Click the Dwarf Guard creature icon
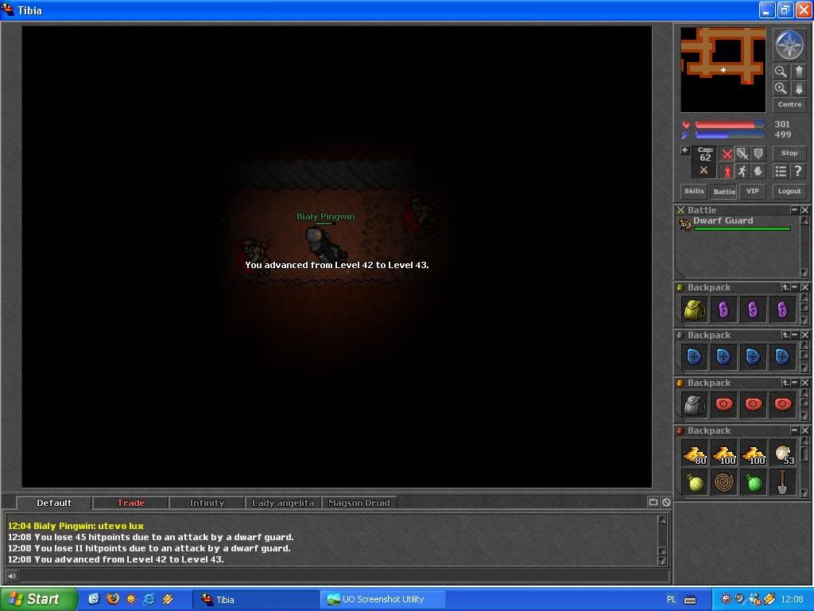 tap(685, 224)
